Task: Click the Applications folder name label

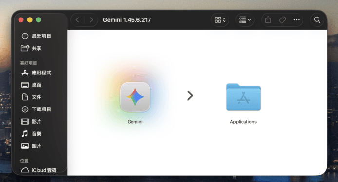Action: pos(243,122)
